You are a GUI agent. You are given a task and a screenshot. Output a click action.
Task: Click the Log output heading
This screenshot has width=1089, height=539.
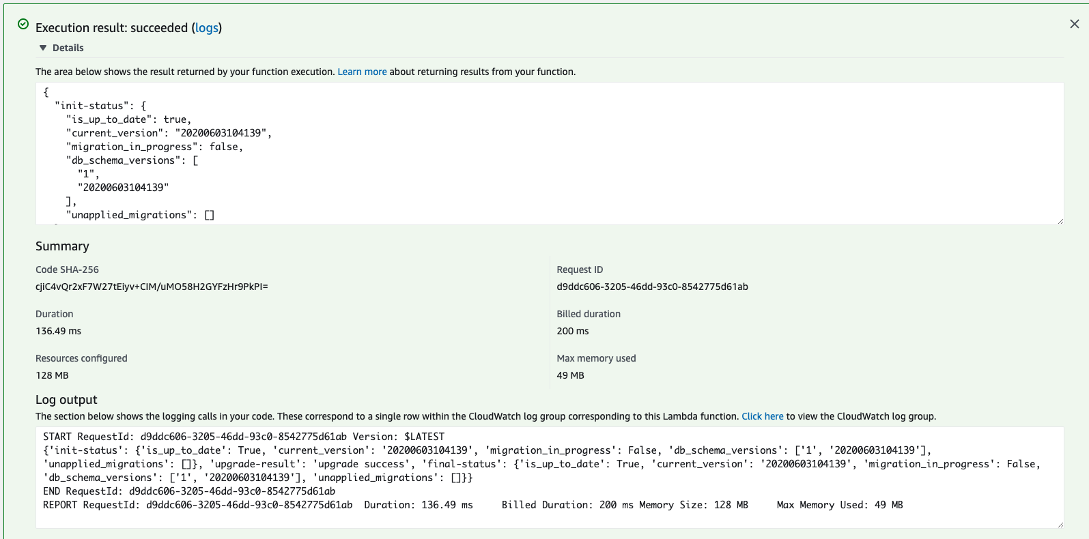[x=66, y=400]
